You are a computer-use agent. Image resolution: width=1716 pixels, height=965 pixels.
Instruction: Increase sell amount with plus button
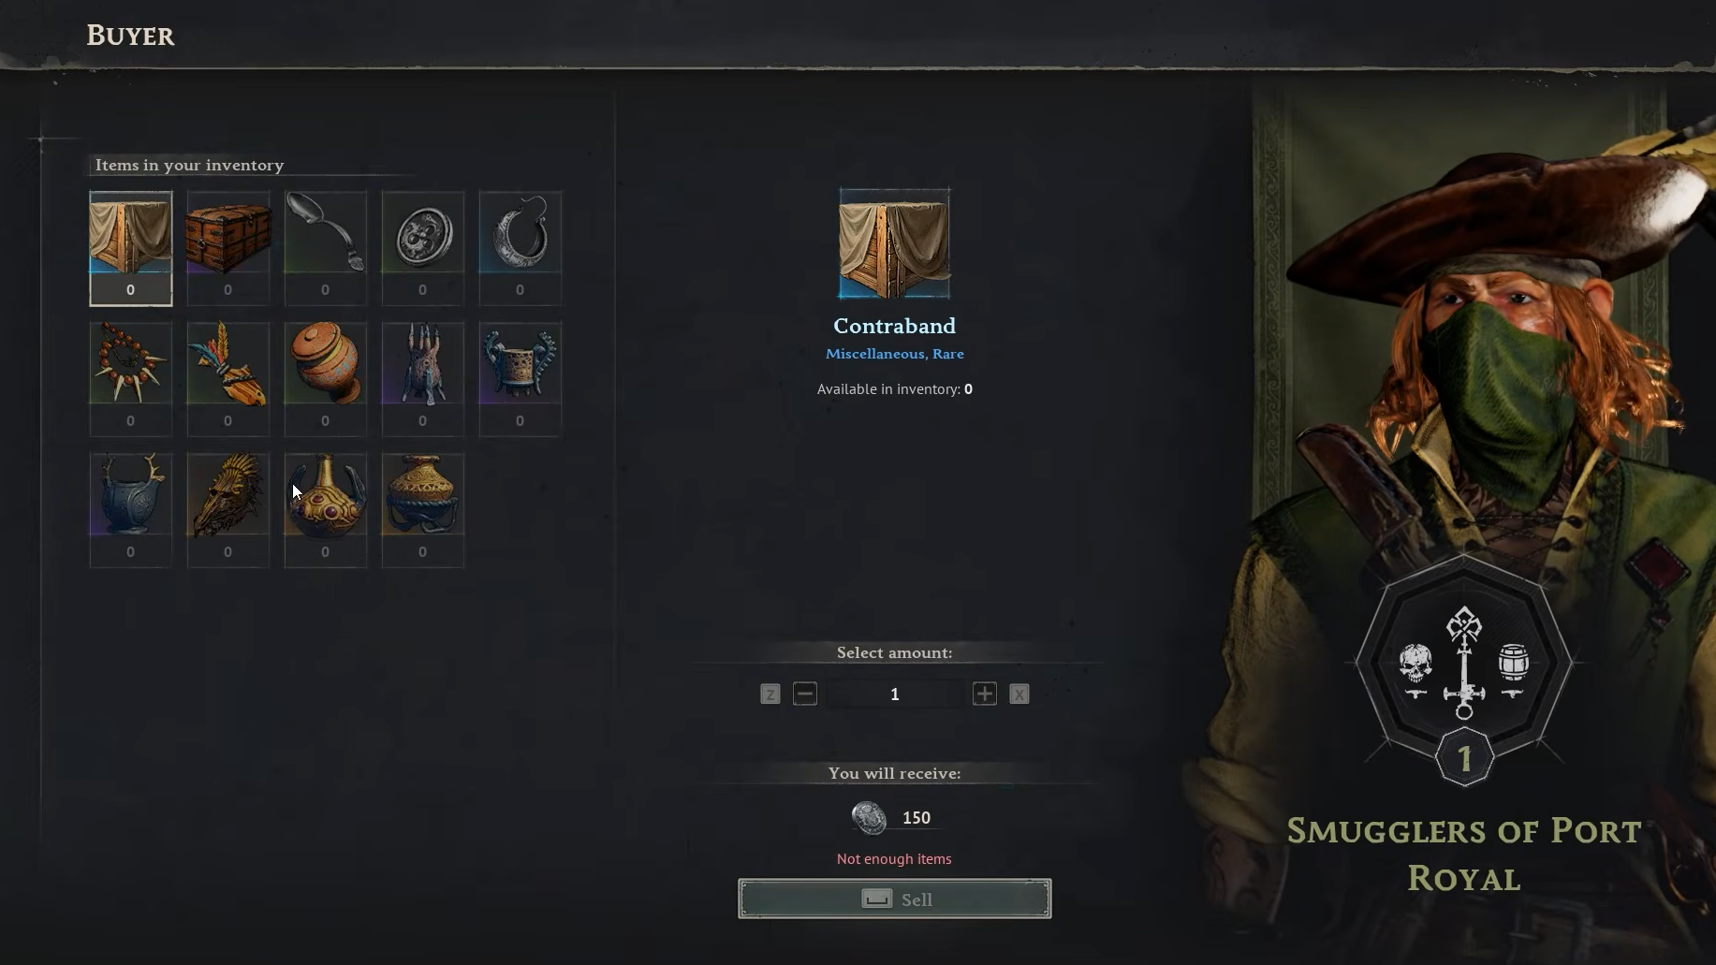984,694
